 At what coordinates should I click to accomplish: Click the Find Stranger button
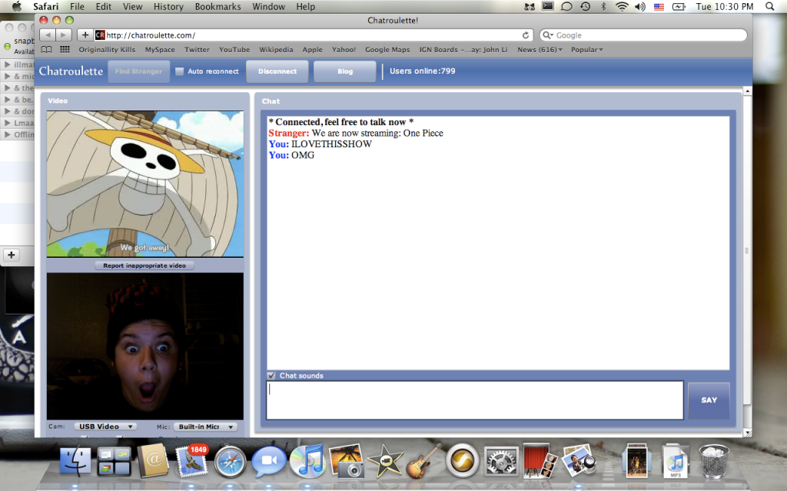pyautogui.click(x=138, y=71)
